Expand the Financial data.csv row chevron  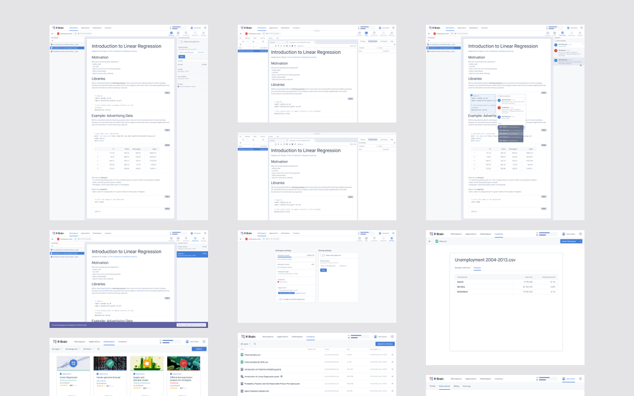392,355
